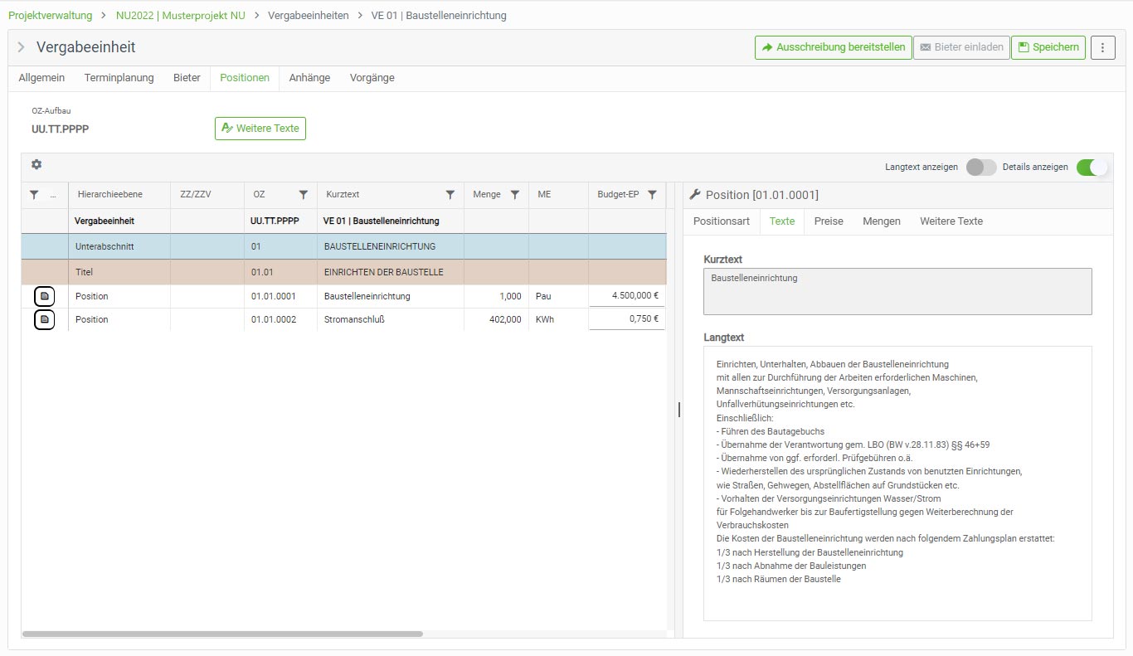Click Kurztext cell Stromanschluß
The image size is (1133, 656).
pos(390,319)
